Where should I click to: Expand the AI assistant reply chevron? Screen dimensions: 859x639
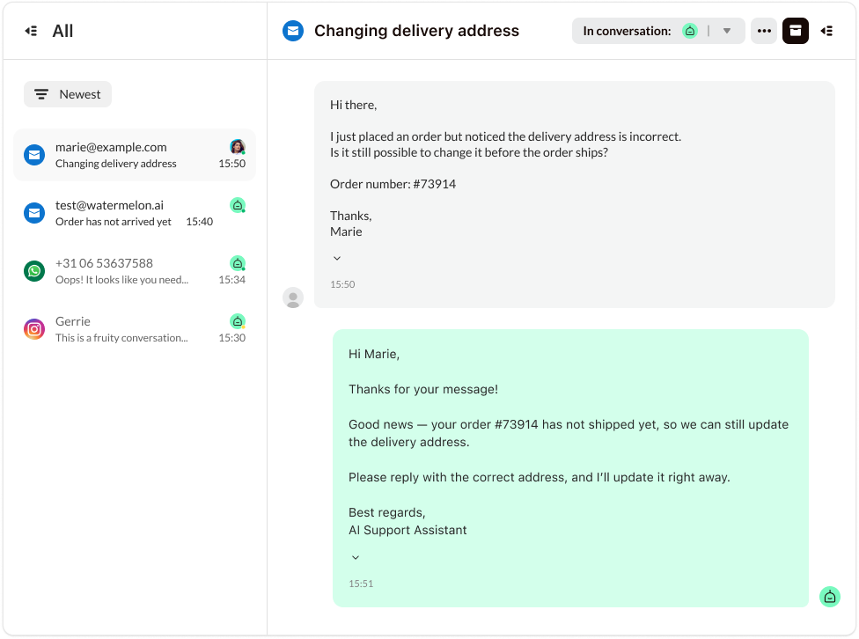click(356, 557)
